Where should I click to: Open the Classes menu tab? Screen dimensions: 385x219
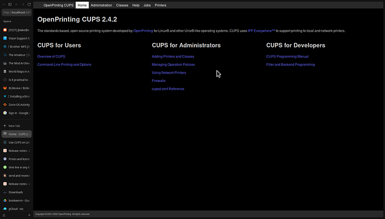point(122,5)
